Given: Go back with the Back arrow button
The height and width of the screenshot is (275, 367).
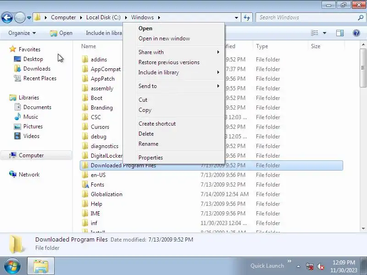Looking at the screenshot, I should click(7, 17).
